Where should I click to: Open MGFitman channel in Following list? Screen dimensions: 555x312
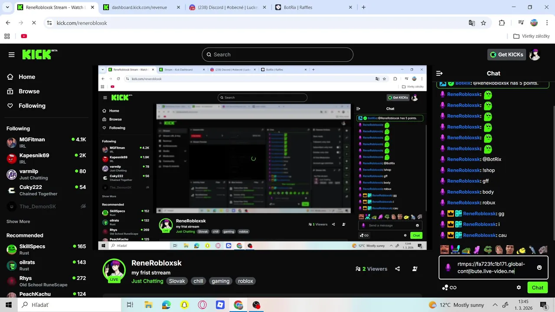coord(46,143)
